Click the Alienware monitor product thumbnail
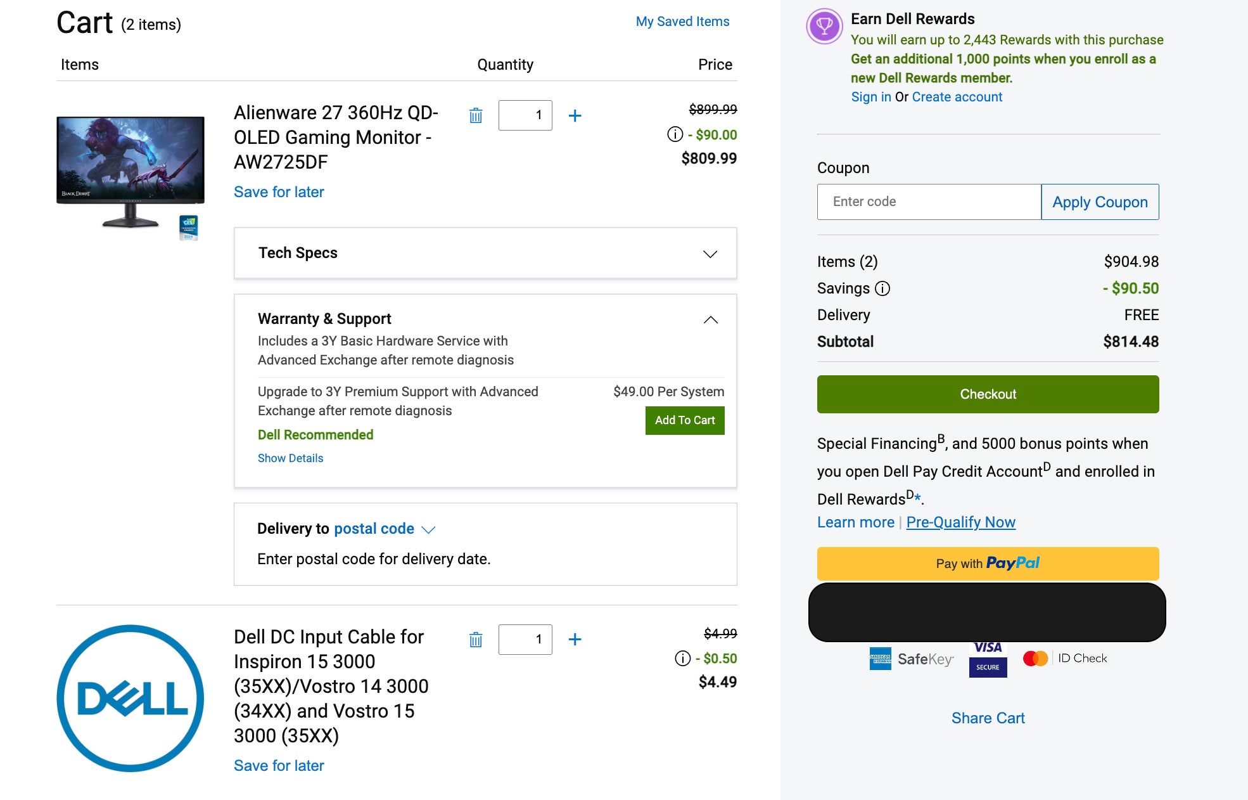This screenshot has width=1248, height=800. click(x=131, y=171)
